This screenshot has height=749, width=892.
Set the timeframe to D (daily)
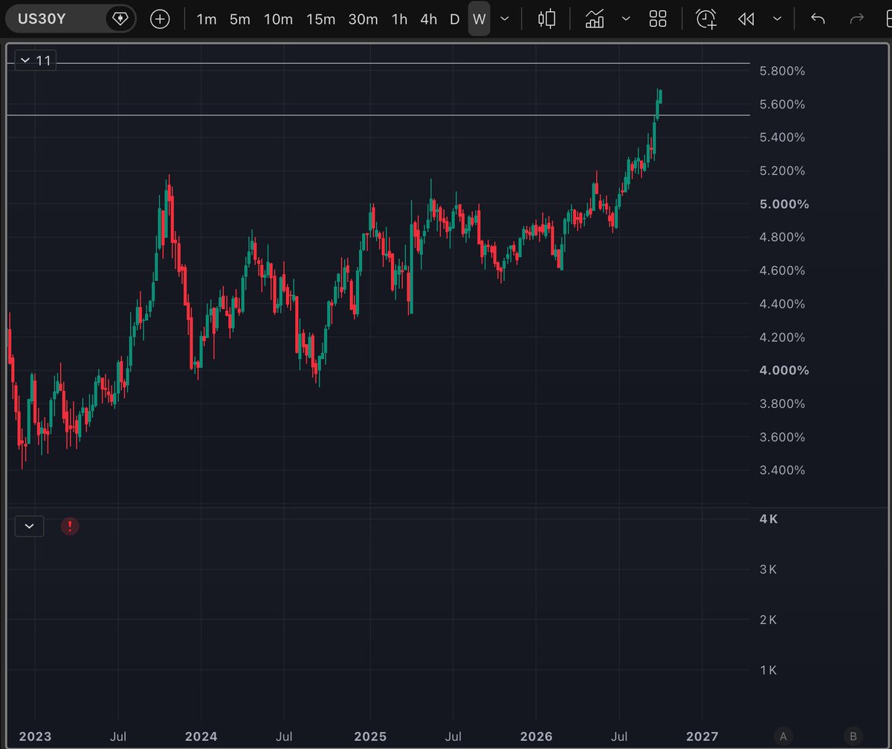pyautogui.click(x=454, y=19)
